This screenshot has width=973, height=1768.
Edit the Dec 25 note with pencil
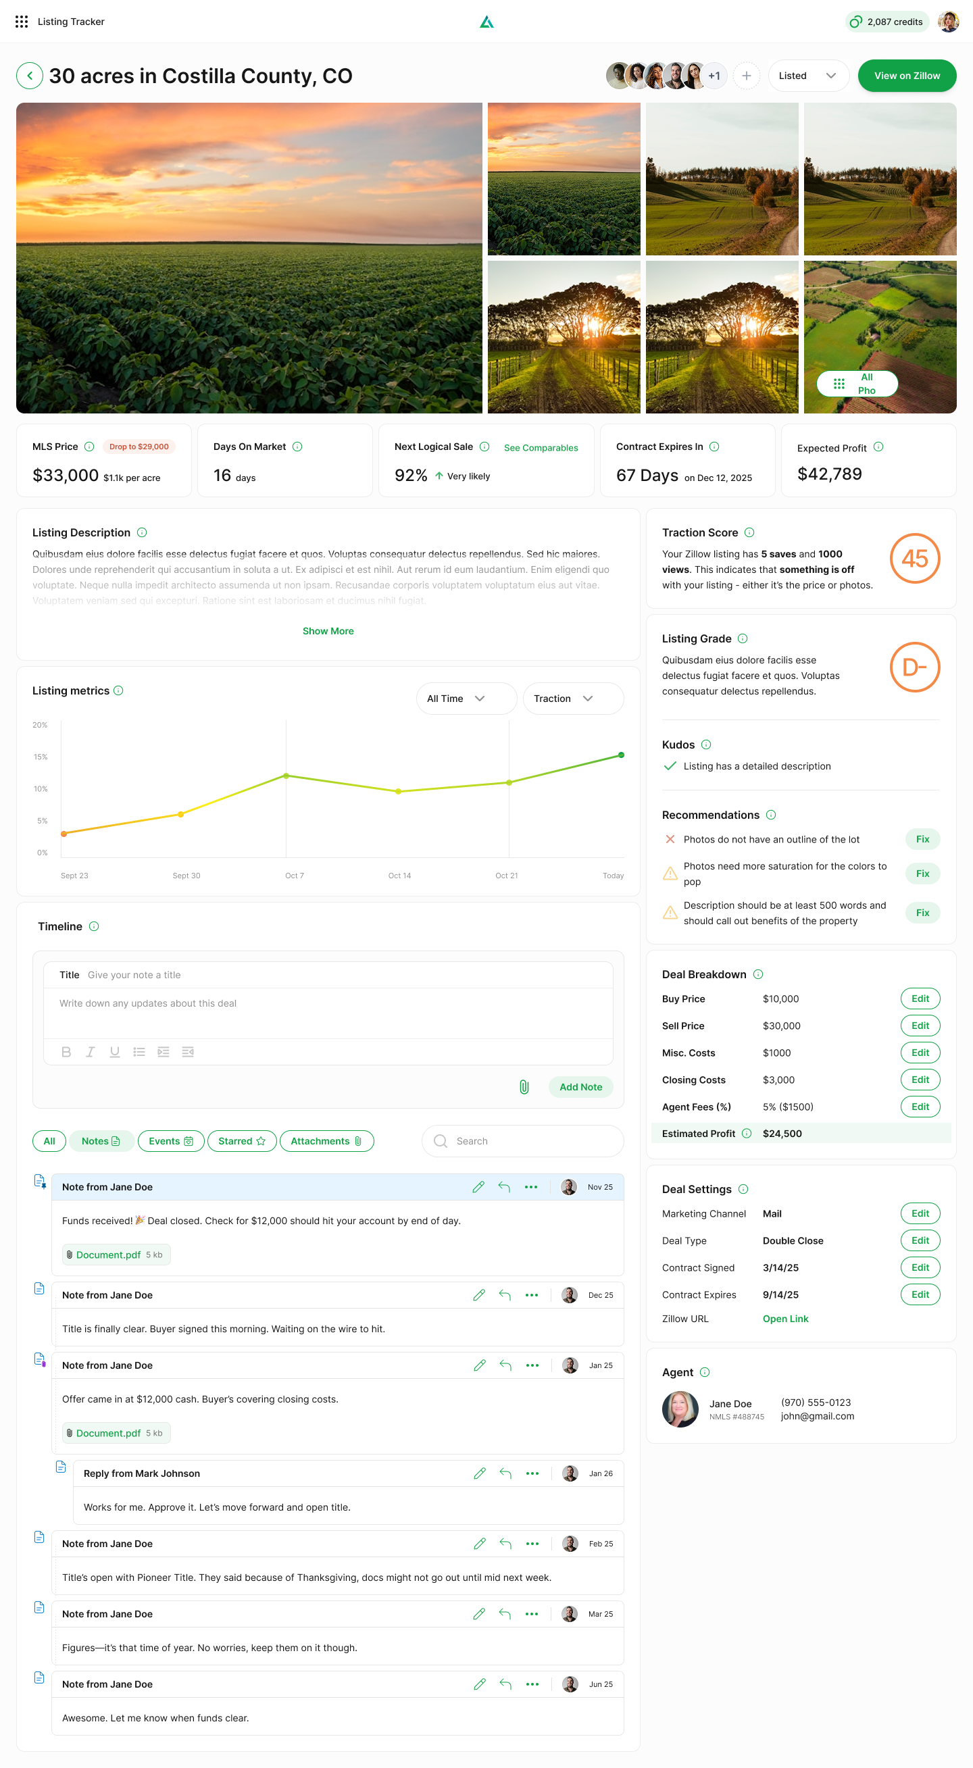coord(479,1295)
